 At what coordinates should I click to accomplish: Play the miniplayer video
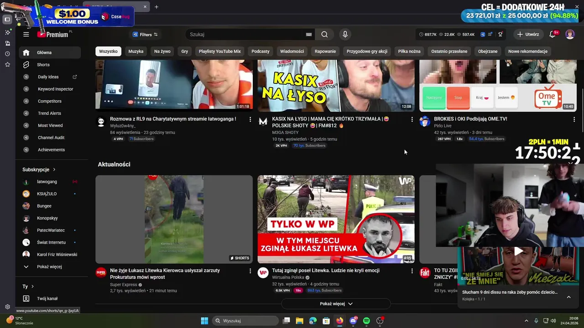519,251
